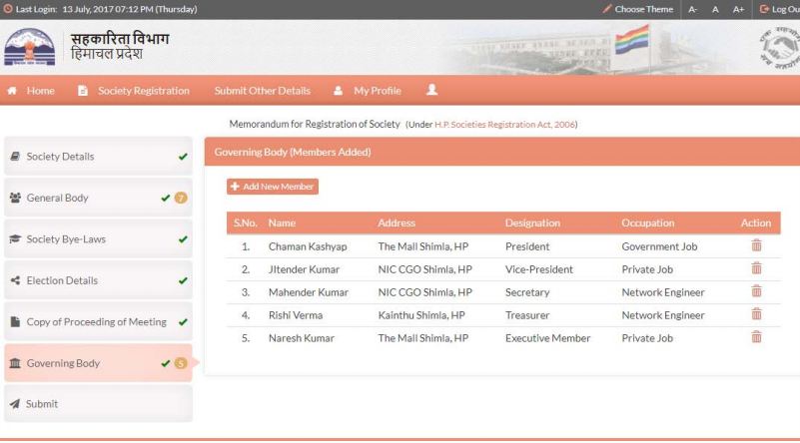Click the Submit paper plane icon
This screenshot has height=443, width=800.
pos(15,404)
